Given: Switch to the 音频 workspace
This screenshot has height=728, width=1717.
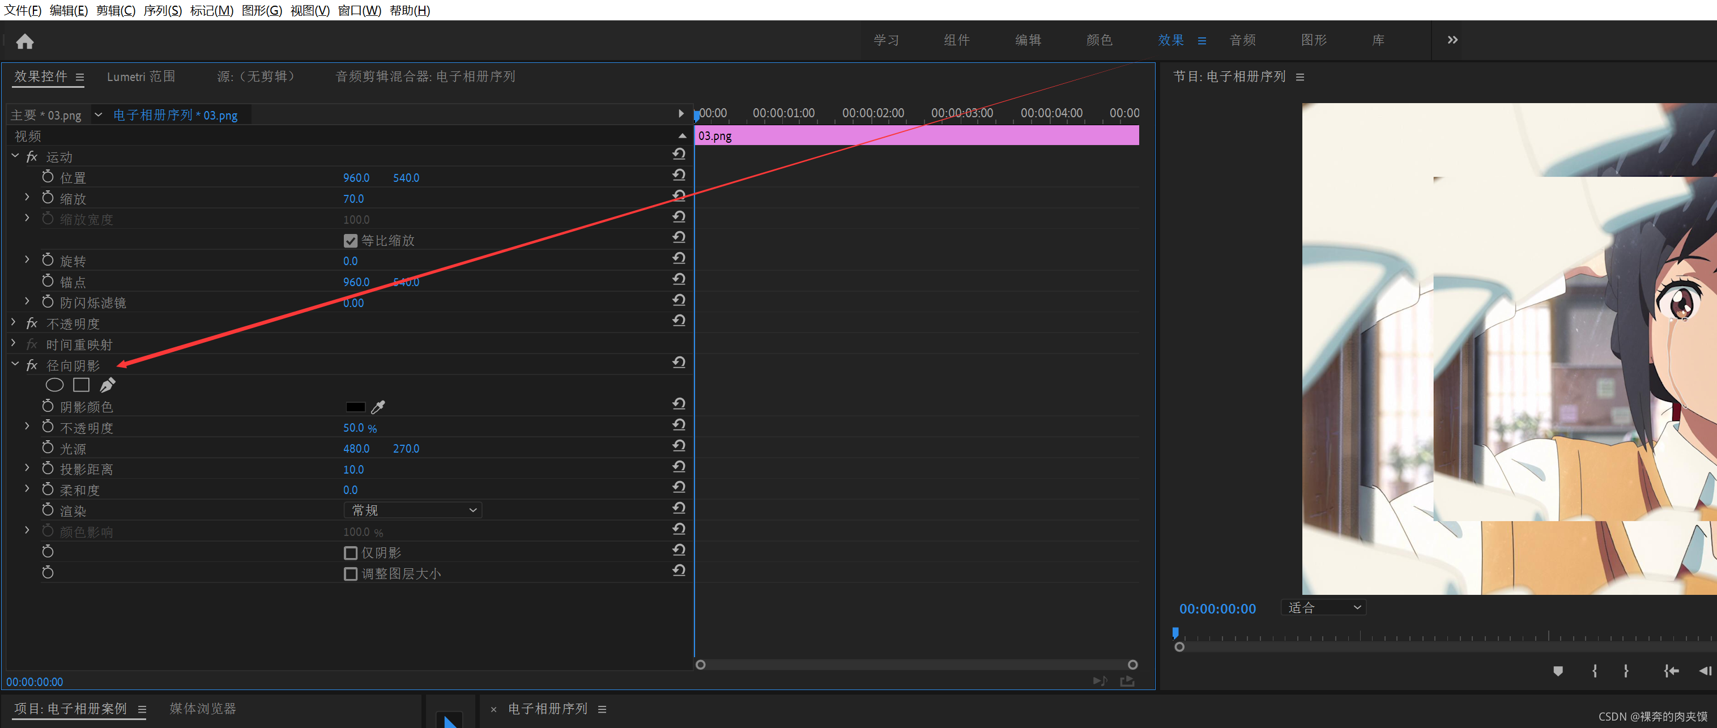Looking at the screenshot, I should coord(1242,40).
